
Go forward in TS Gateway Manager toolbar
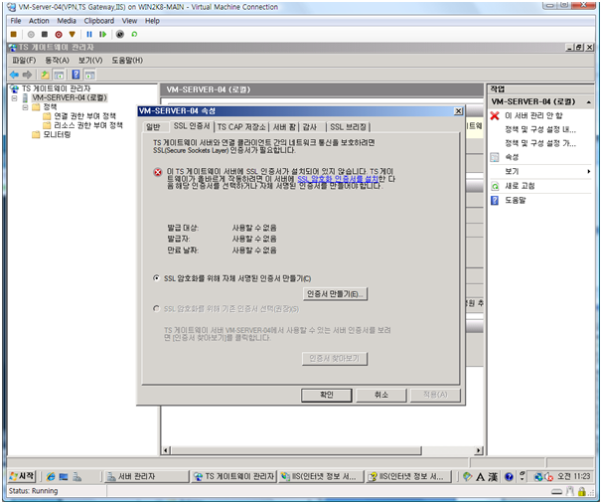coord(27,75)
